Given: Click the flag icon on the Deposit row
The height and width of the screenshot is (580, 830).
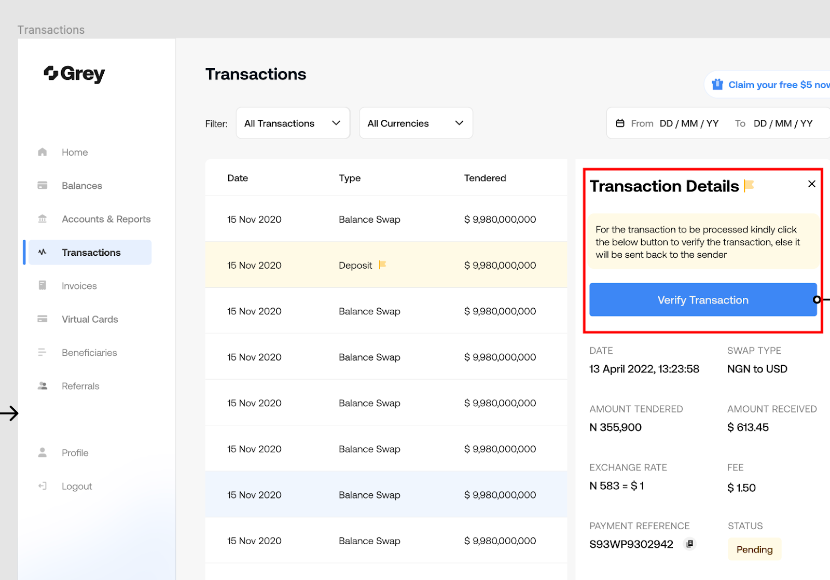Looking at the screenshot, I should pyautogui.click(x=382, y=265).
